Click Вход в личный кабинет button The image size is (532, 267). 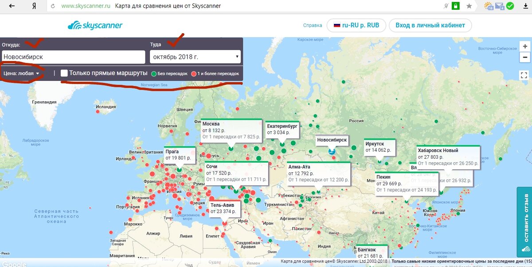[430, 25]
